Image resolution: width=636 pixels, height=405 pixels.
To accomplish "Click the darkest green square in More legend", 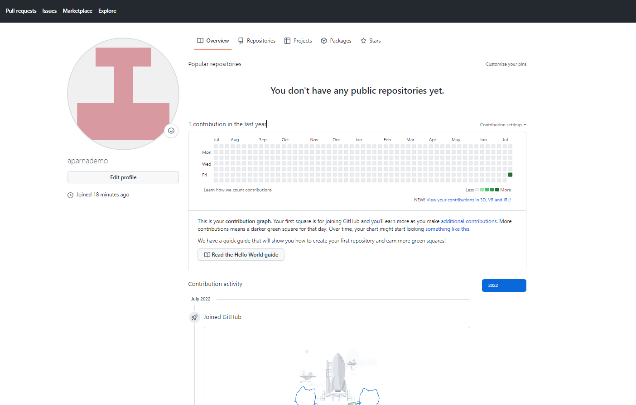I will pos(498,190).
